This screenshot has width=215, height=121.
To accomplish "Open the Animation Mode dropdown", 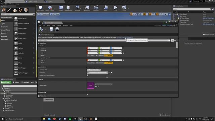I will pos(94,70).
